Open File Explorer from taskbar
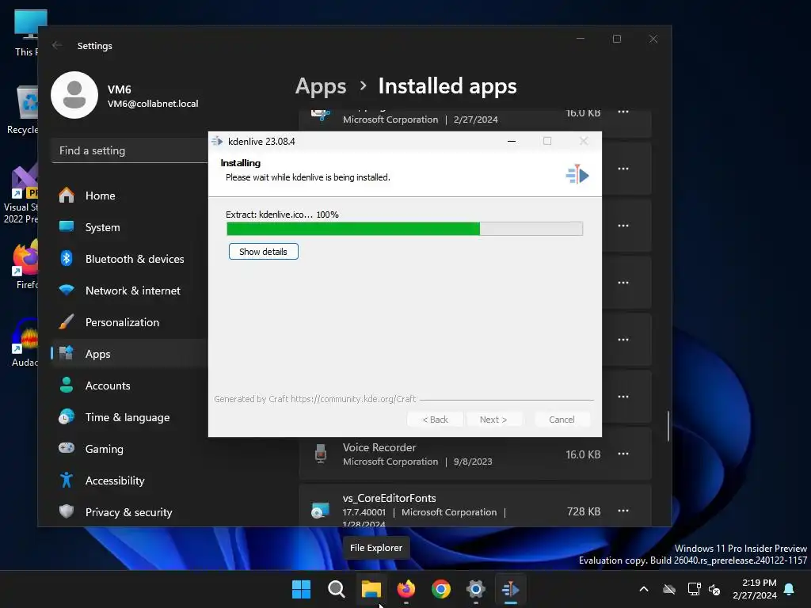811x608 pixels. [x=371, y=589]
